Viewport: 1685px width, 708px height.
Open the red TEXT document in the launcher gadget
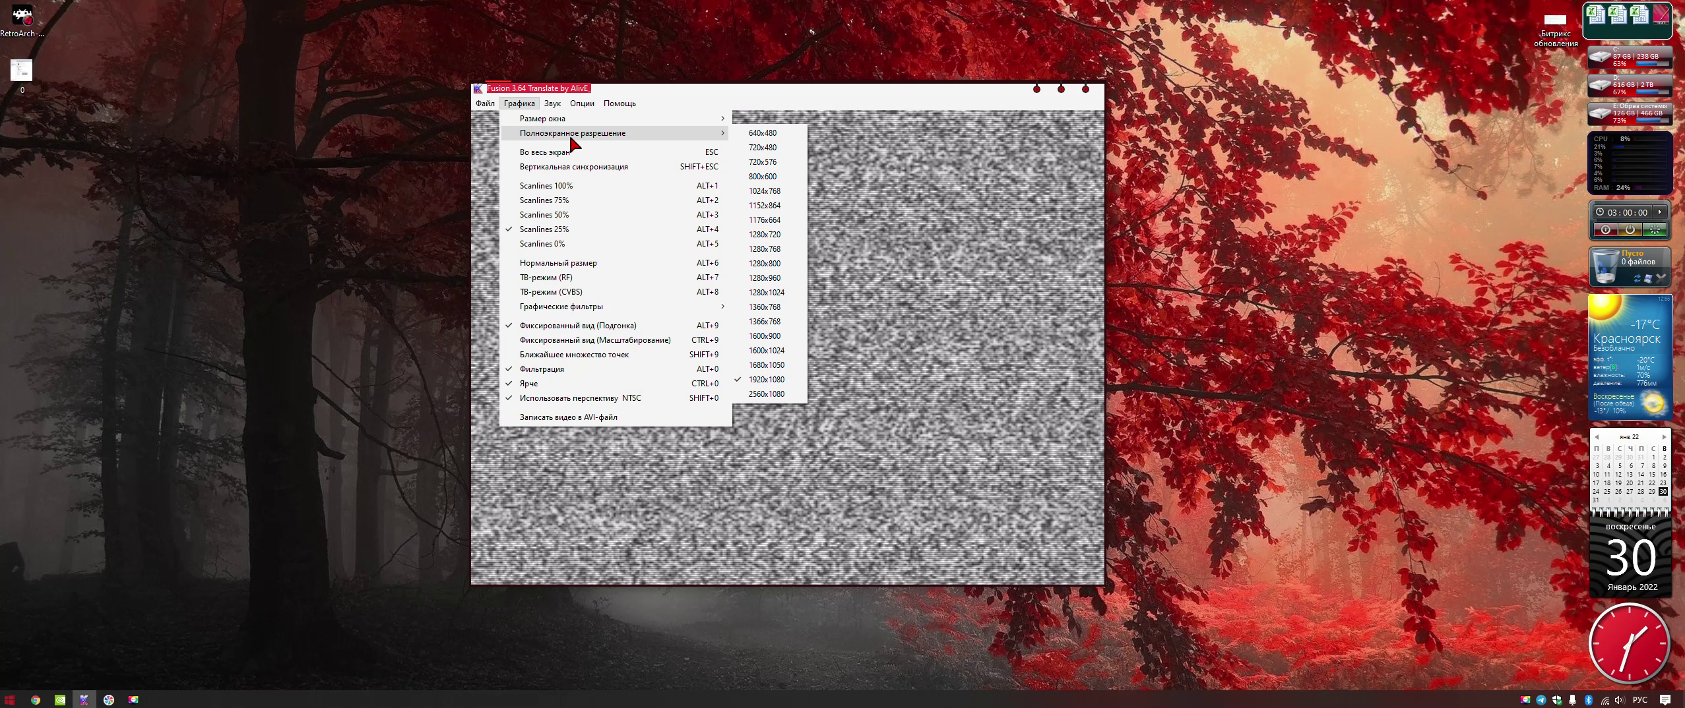pos(1661,15)
